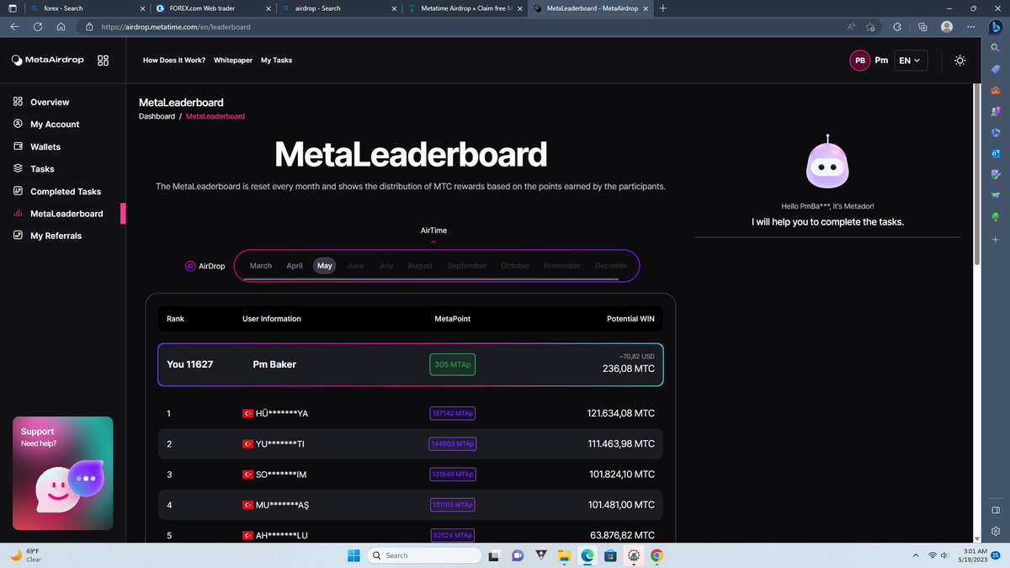This screenshot has width=1010, height=568.
Task: Go to Wallets in the sidebar
Action: [37, 146]
